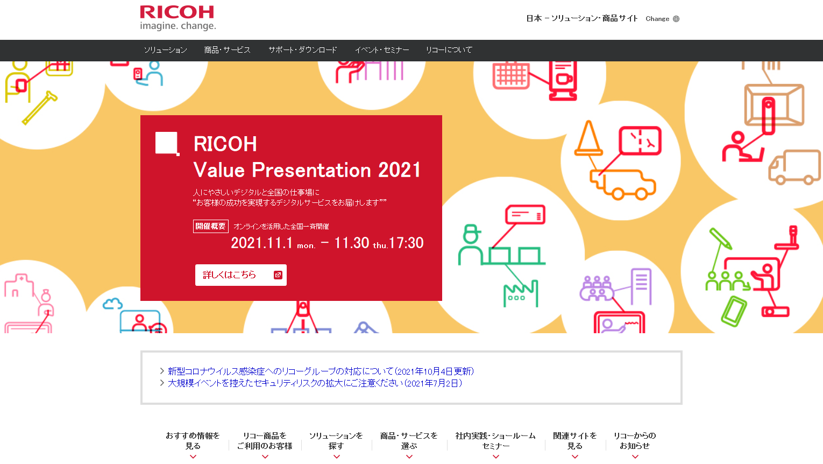Viewport: 823px width, 464px height.
Task: Click the external link icon on 詳しくはこちら
Action: [278, 275]
